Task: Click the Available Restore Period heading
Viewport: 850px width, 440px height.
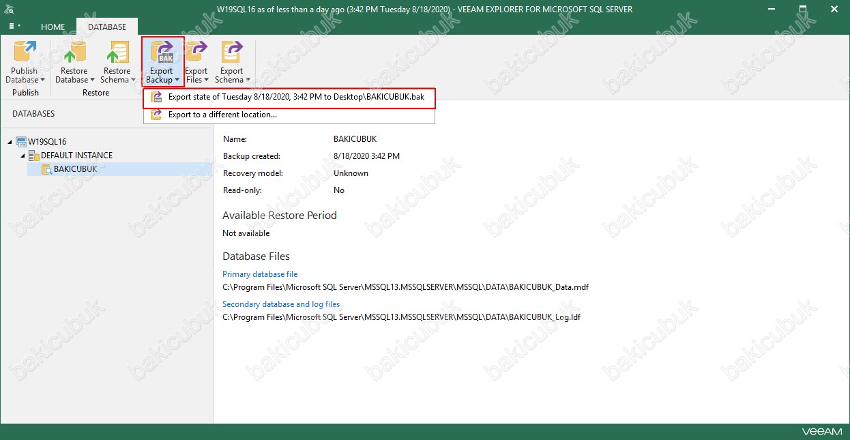Action: (x=280, y=216)
